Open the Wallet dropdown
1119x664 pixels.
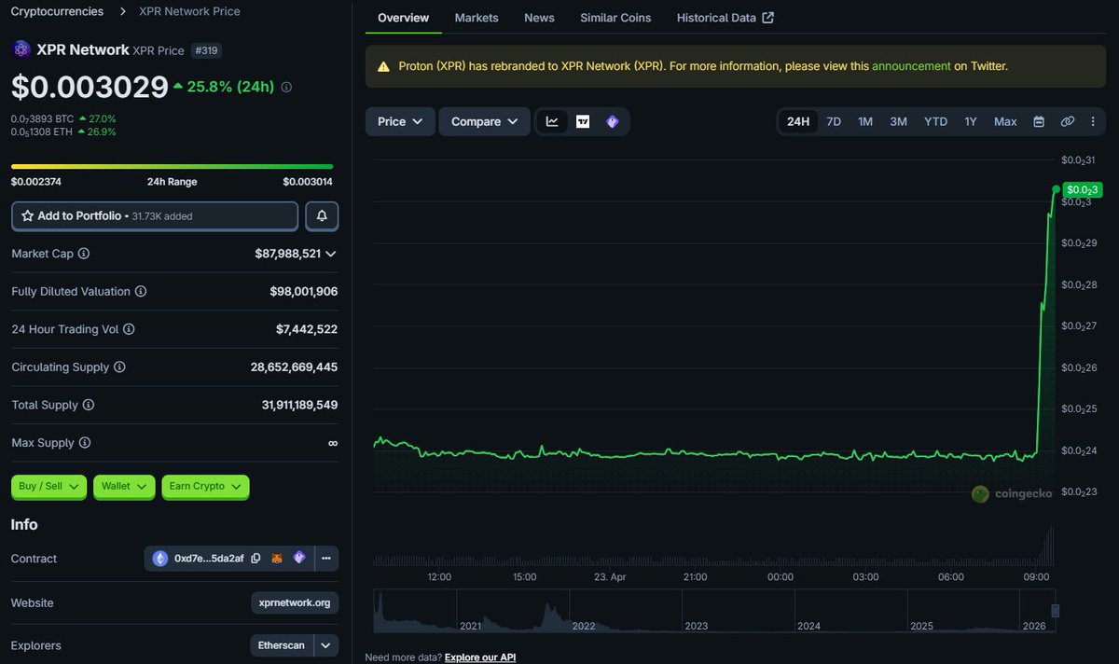[x=124, y=486]
